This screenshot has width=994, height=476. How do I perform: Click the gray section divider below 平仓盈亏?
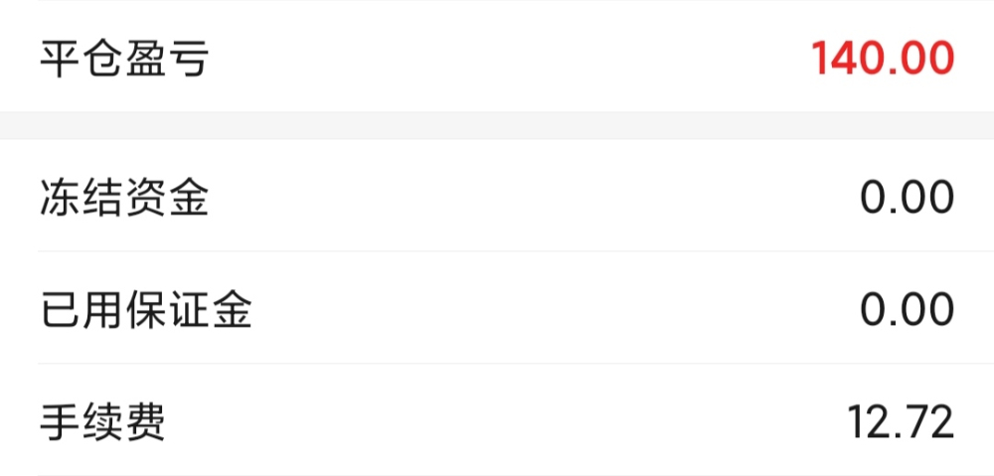pyautogui.click(x=497, y=126)
